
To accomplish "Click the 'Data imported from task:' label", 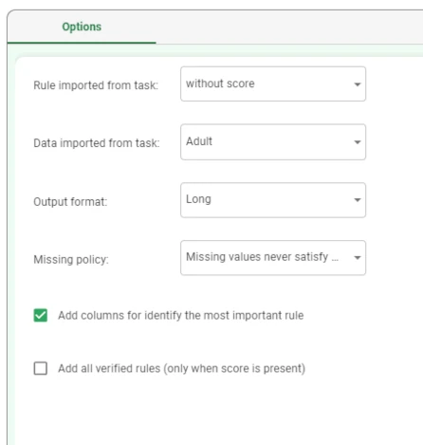I will coord(97,143).
